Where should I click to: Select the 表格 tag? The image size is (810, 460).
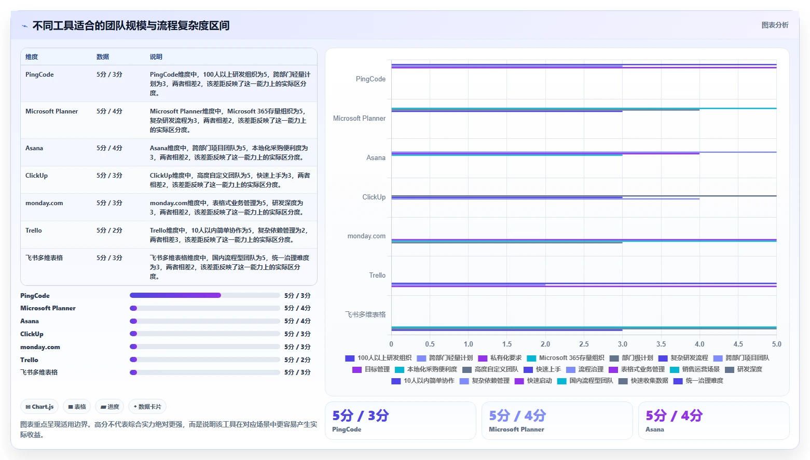77,407
